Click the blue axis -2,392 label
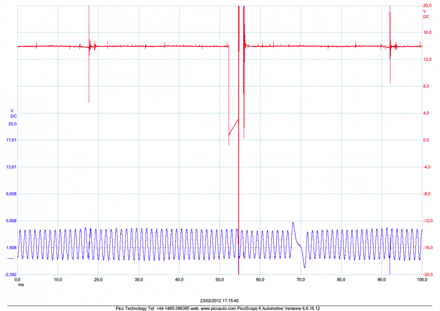This screenshot has height=311, width=440. pyautogui.click(x=9, y=274)
